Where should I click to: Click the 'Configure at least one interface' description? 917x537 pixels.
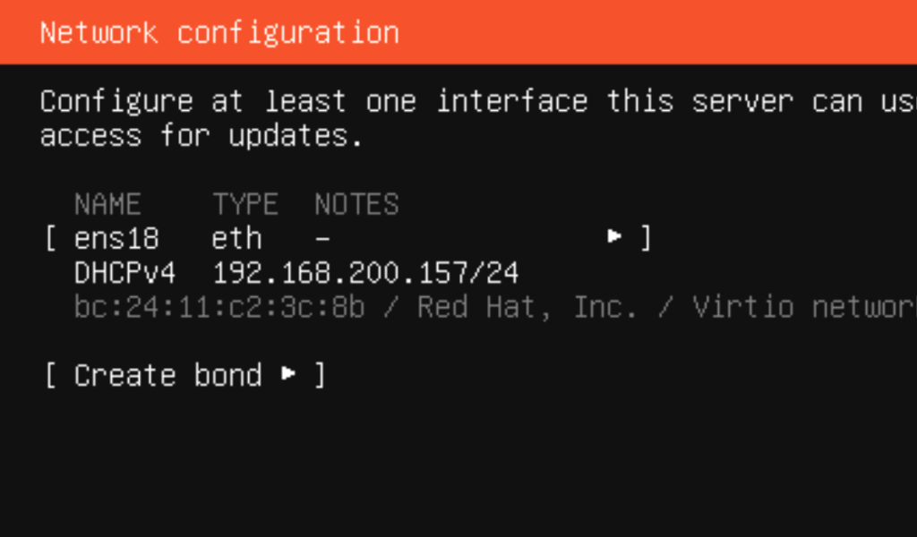tap(478, 119)
